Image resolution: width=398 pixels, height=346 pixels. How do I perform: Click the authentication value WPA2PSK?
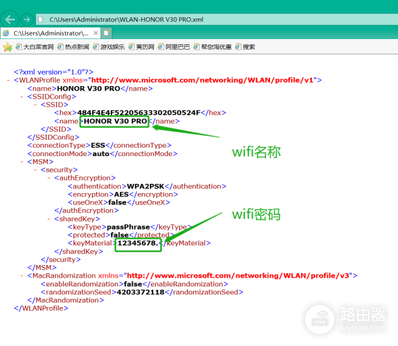pyautogui.click(x=146, y=187)
